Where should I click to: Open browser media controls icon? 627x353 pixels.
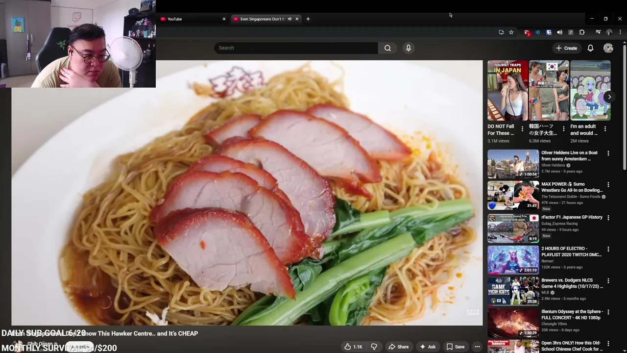(x=598, y=32)
